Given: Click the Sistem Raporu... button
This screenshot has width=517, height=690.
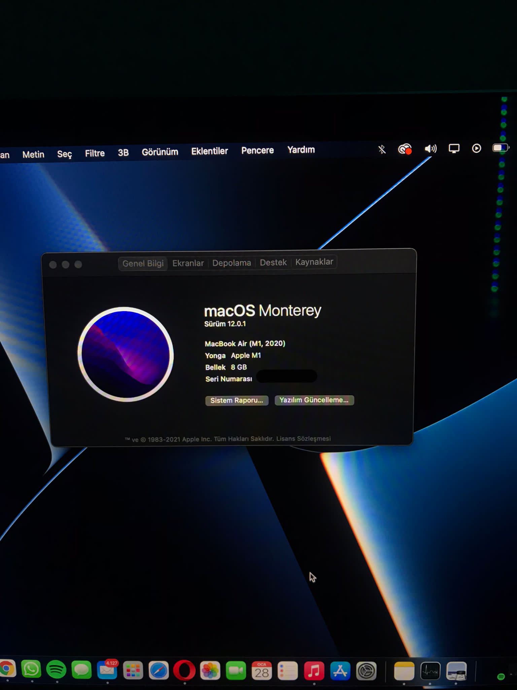Looking at the screenshot, I should [237, 400].
